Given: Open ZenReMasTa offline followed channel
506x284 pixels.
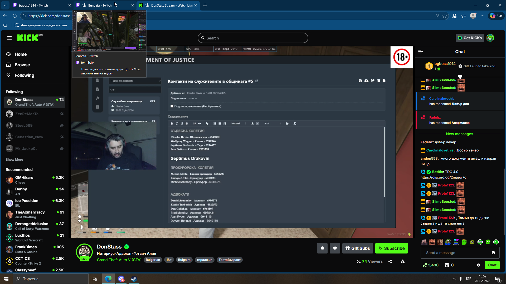Looking at the screenshot, I should coord(35,114).
